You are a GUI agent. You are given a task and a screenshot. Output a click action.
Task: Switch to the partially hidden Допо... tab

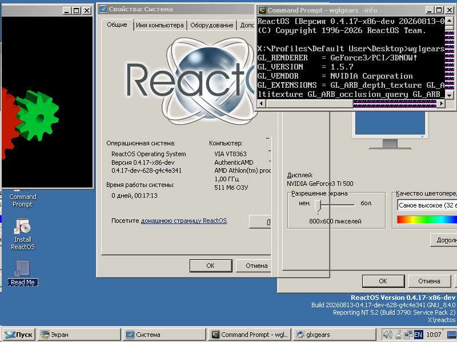pos(246,25)
